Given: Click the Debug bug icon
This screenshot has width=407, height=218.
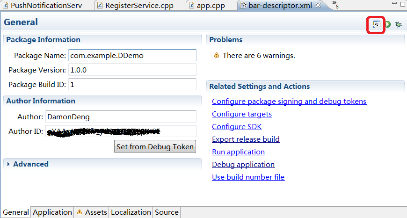Looking at the screenshot, I should 398,24.
